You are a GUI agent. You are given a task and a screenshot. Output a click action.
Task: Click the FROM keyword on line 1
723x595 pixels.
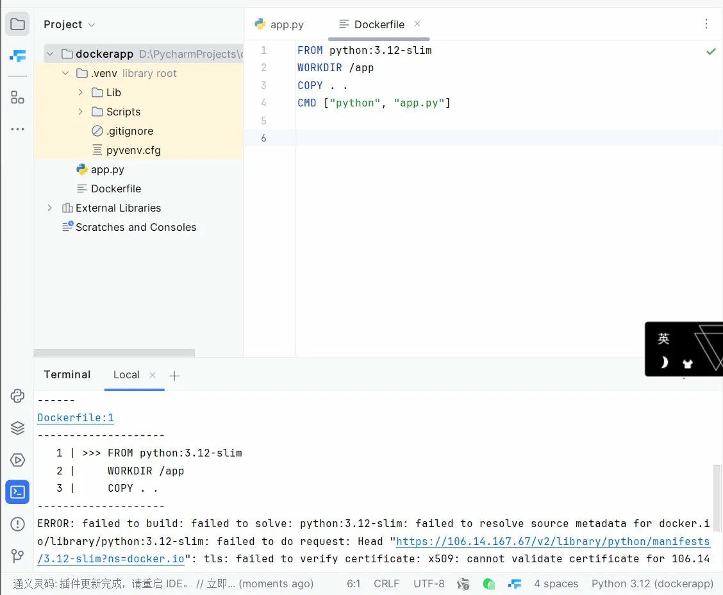coord(310,50)
